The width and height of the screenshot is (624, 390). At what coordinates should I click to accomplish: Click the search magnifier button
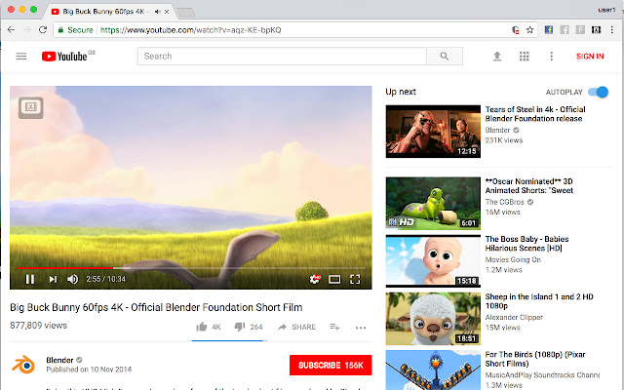pos(445,57)
